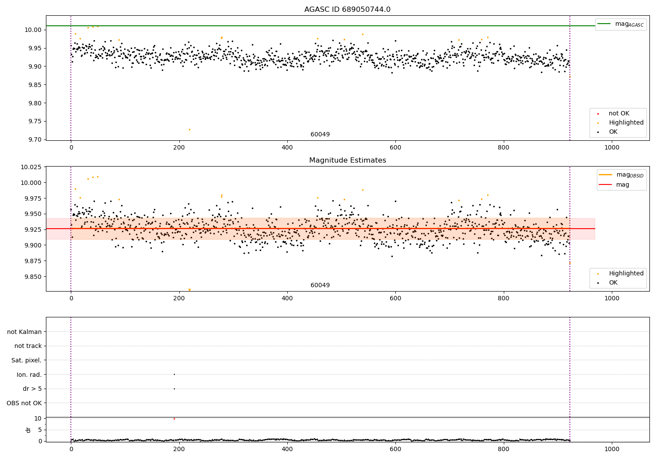Click the low orange outlier near 9.73
Image resolution: width=656 pixels, height=459 pixels.
coord(189,129)
